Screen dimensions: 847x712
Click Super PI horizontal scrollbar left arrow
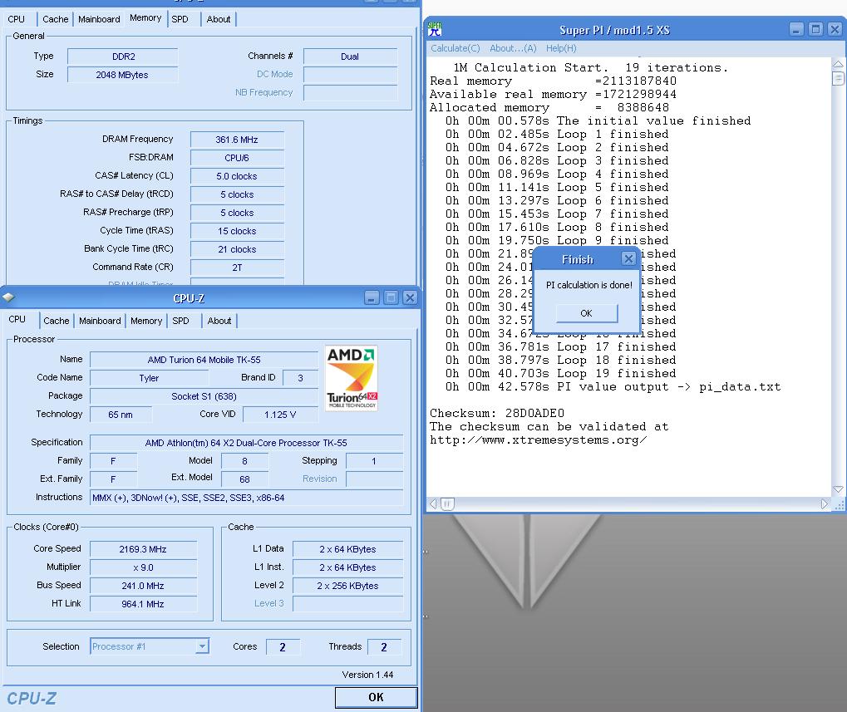coord(433,503)
